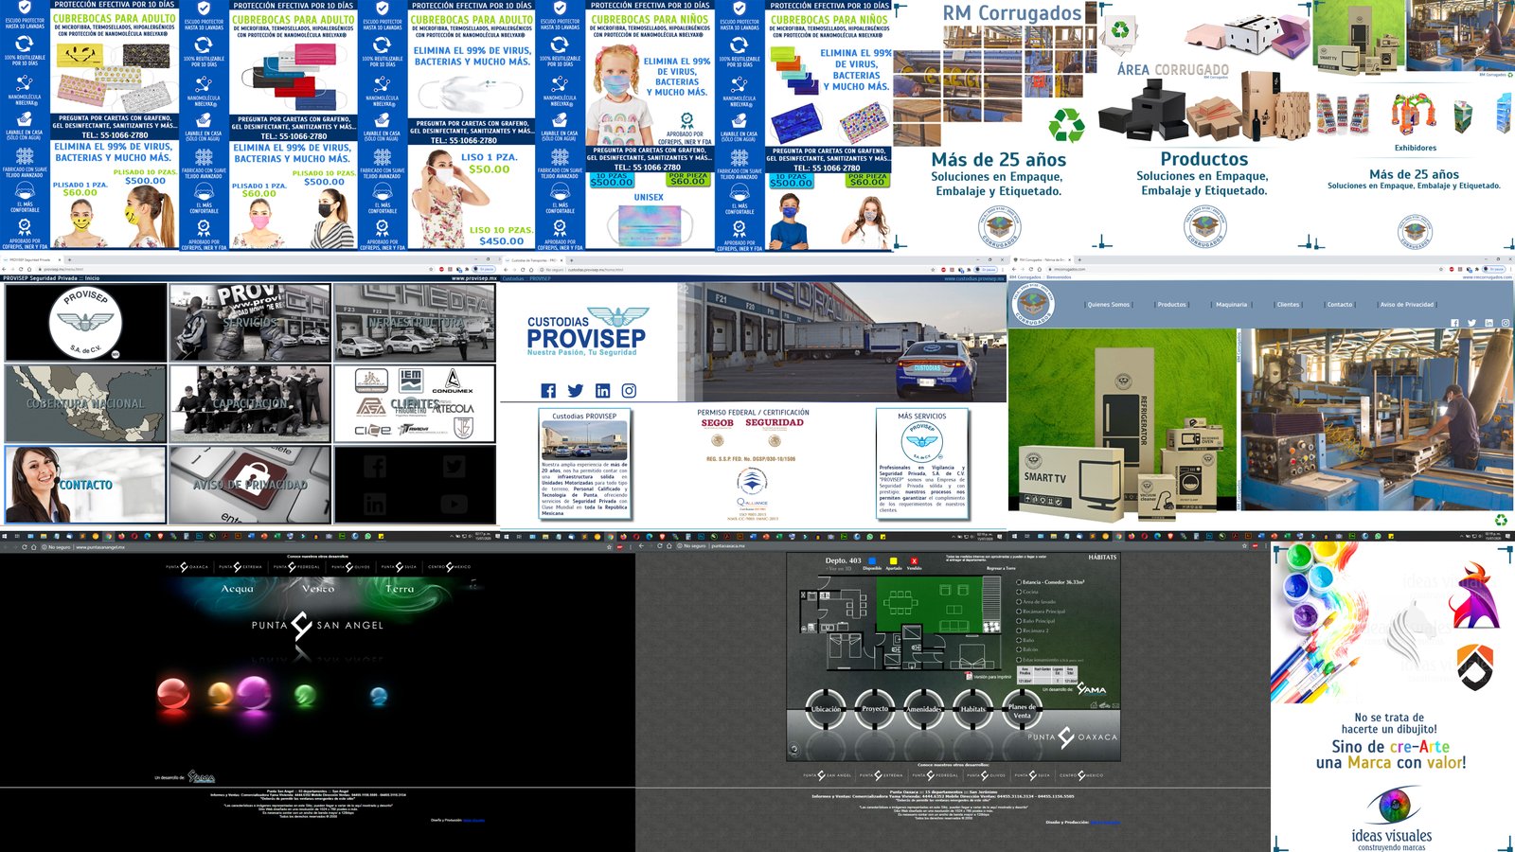The image size is (1515, 852).
Task: Select Estancia - Comedor radio option
Action: pos(1019,582)
